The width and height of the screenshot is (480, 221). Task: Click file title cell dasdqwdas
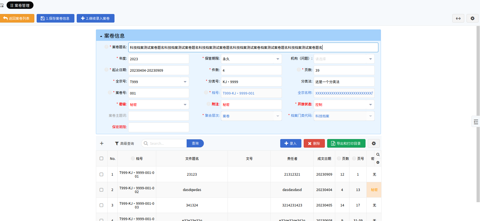tap(192, 190)
